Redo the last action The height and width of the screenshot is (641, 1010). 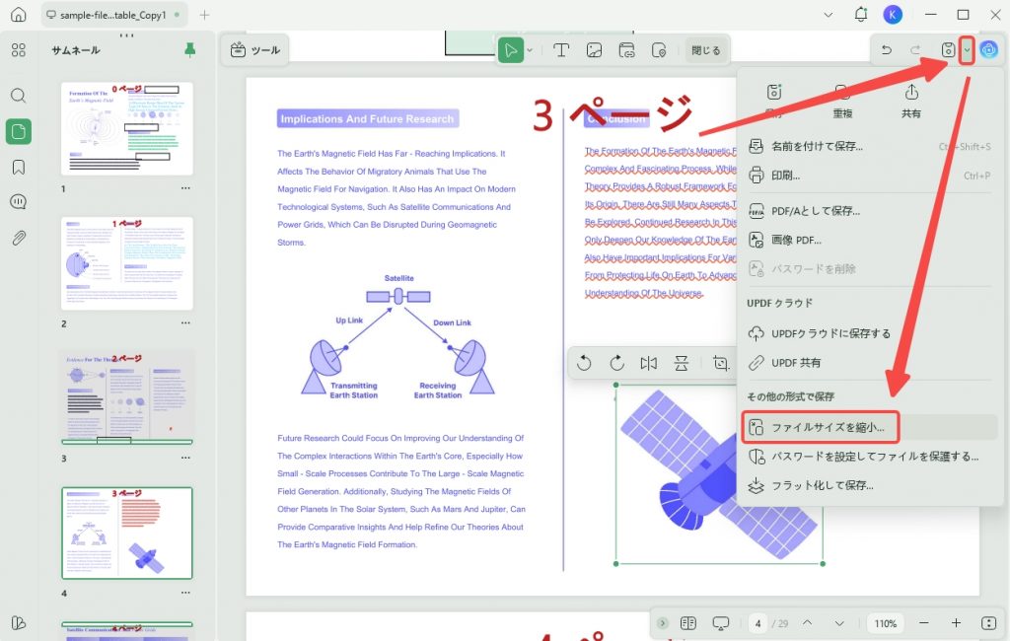[x=915, y=49]
